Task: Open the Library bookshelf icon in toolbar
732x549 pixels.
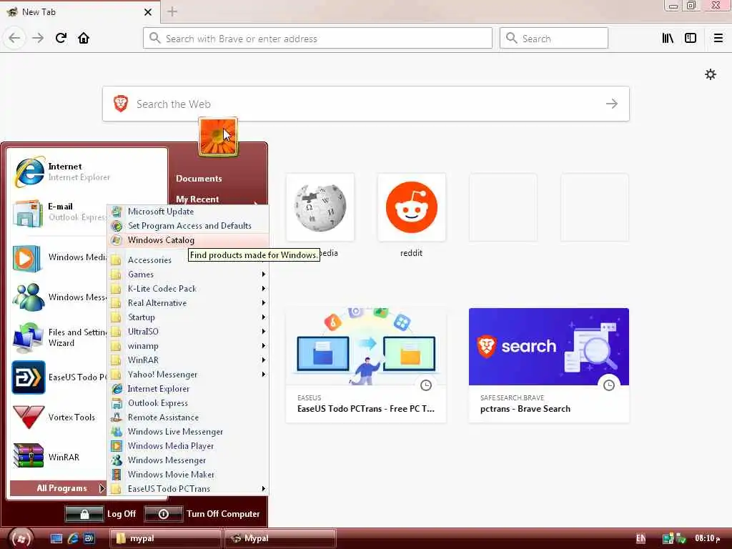Action: click(668, 39)
